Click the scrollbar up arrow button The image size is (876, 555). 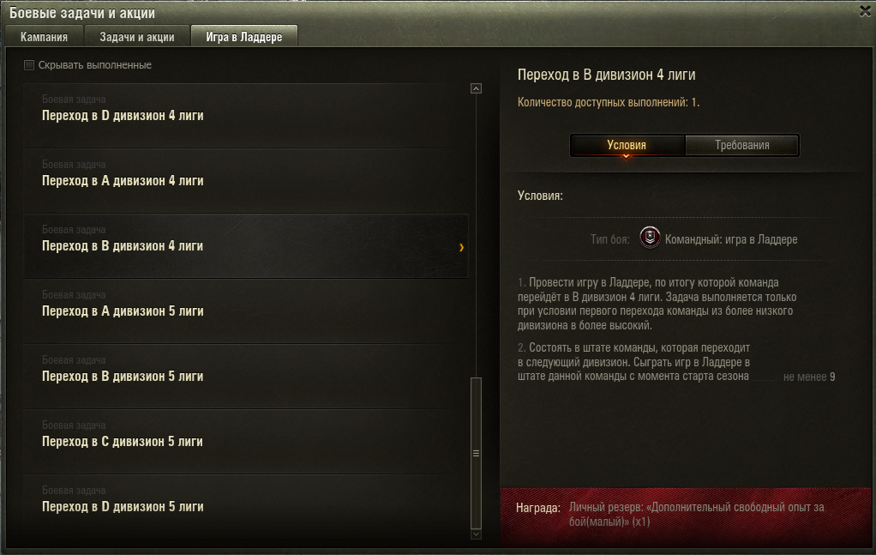click(x=476, y=88)
